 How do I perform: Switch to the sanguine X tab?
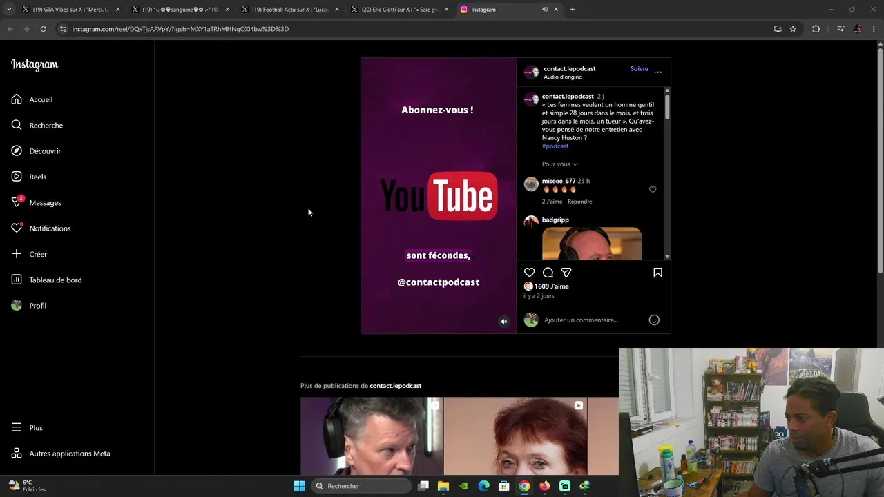180,10
